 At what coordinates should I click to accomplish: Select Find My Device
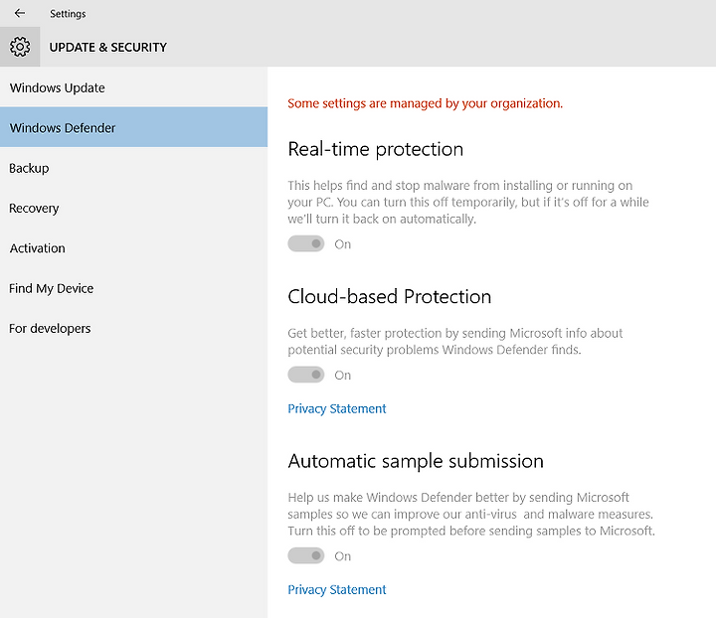[x=133, y=288]
